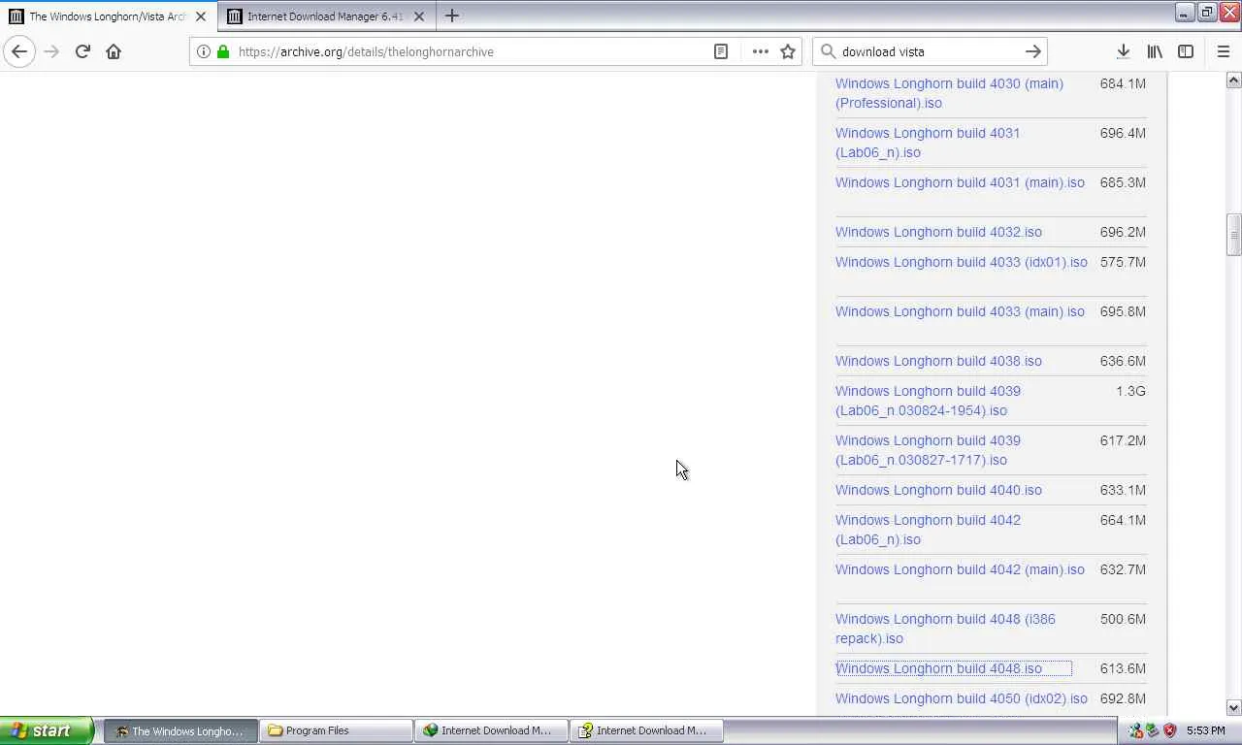Open Windows Longhorn build 4033 (main).iso

pos(960,311)
